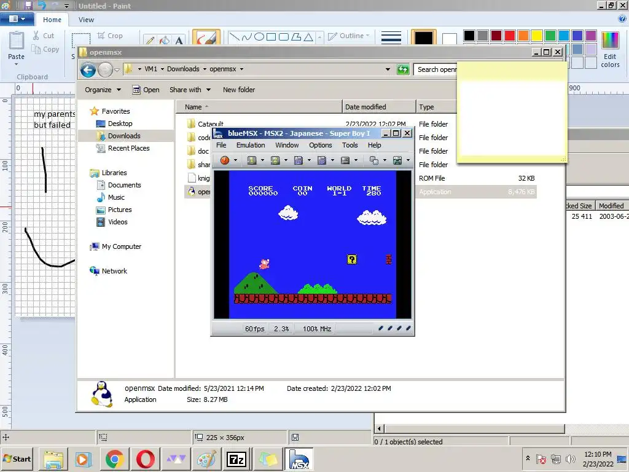
Task: Sort by the Date modified column header
Action: 378,107
